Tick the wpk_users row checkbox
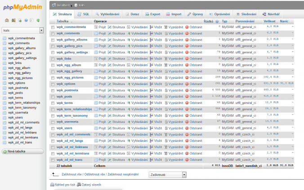The height and width of the screenshot is (190, 304). tap(53, 128)
